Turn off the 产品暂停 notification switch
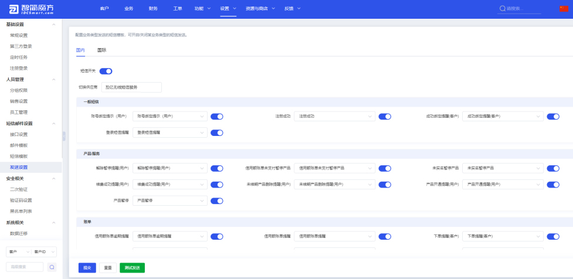573x279 pixels. pyautogui.click(x=217, y=200)
